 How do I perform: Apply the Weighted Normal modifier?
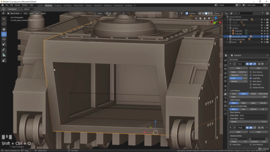[238, 132]
